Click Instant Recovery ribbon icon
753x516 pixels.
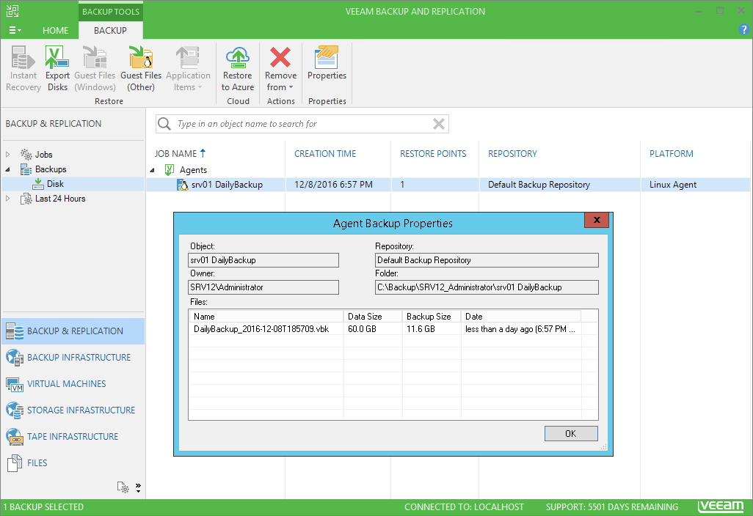pyautogui.click(x=23, y=69)
